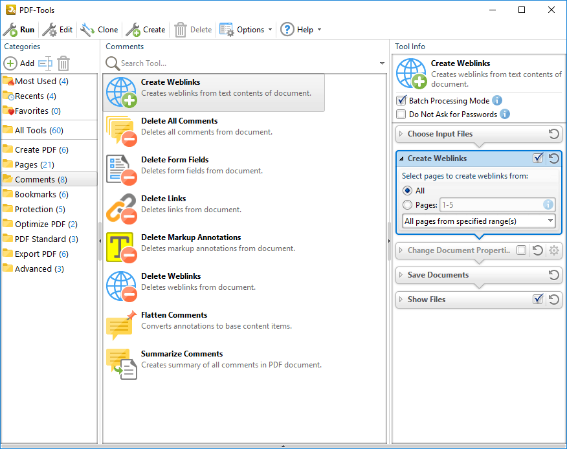Screen dimensions: 567x449
Task: Reset the Show Files step
Action: pyautogui.click(x=553, y=300)
